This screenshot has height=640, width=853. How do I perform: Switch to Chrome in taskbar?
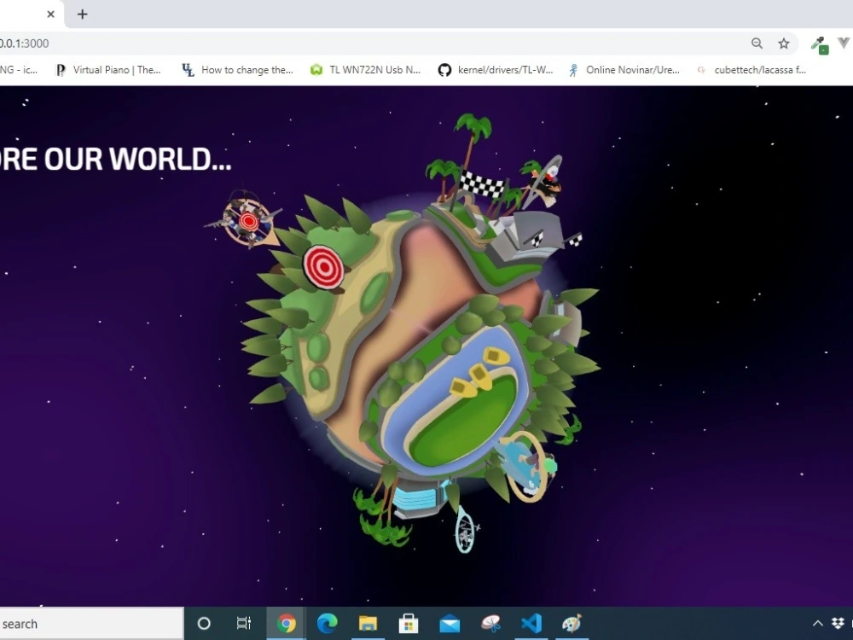286,623
